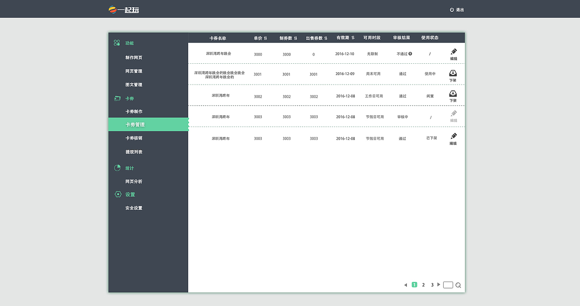Click the 设置 section label
580x306 pixels.
(130, 195)
